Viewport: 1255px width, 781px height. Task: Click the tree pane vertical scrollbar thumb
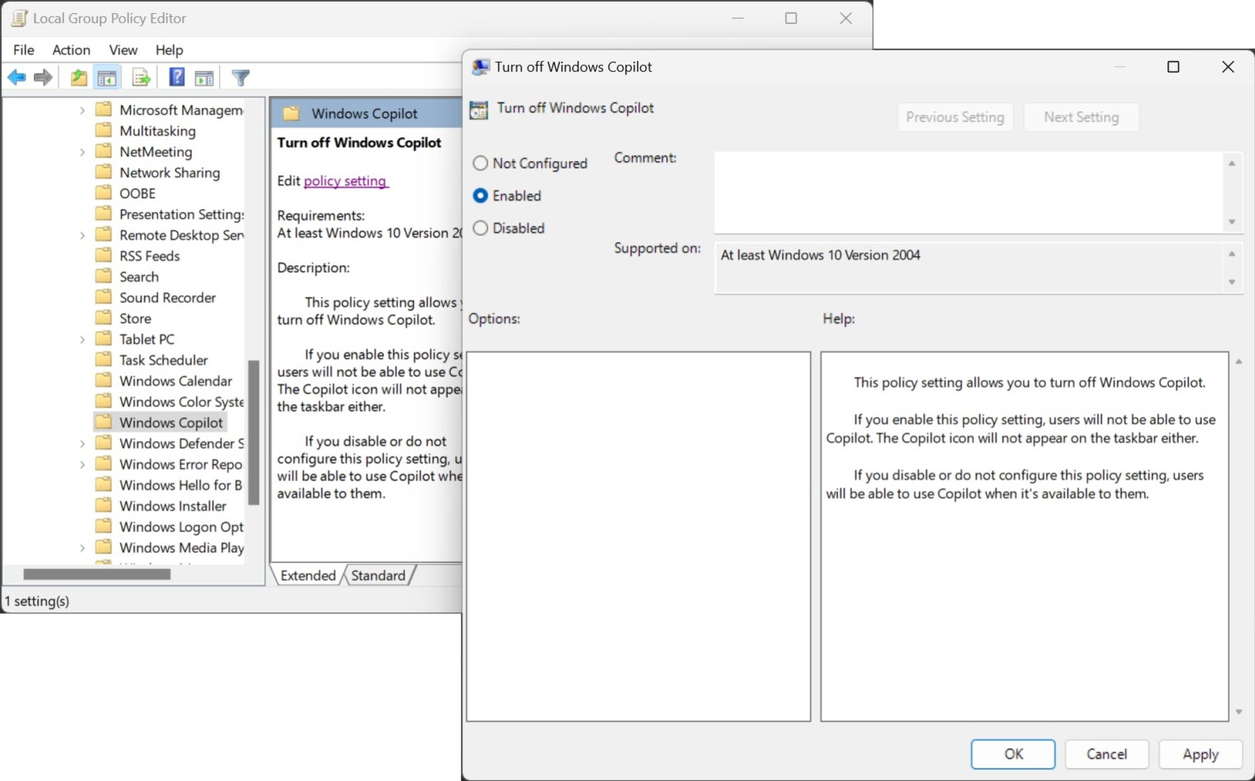pyautogui.click(x=254, y=433)
